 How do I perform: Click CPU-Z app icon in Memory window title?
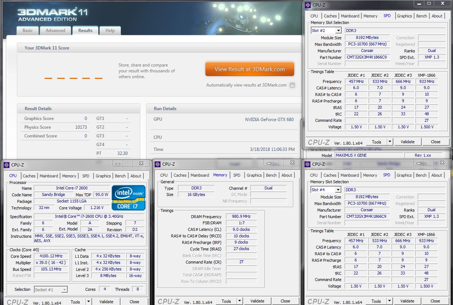tap(158, 164)
